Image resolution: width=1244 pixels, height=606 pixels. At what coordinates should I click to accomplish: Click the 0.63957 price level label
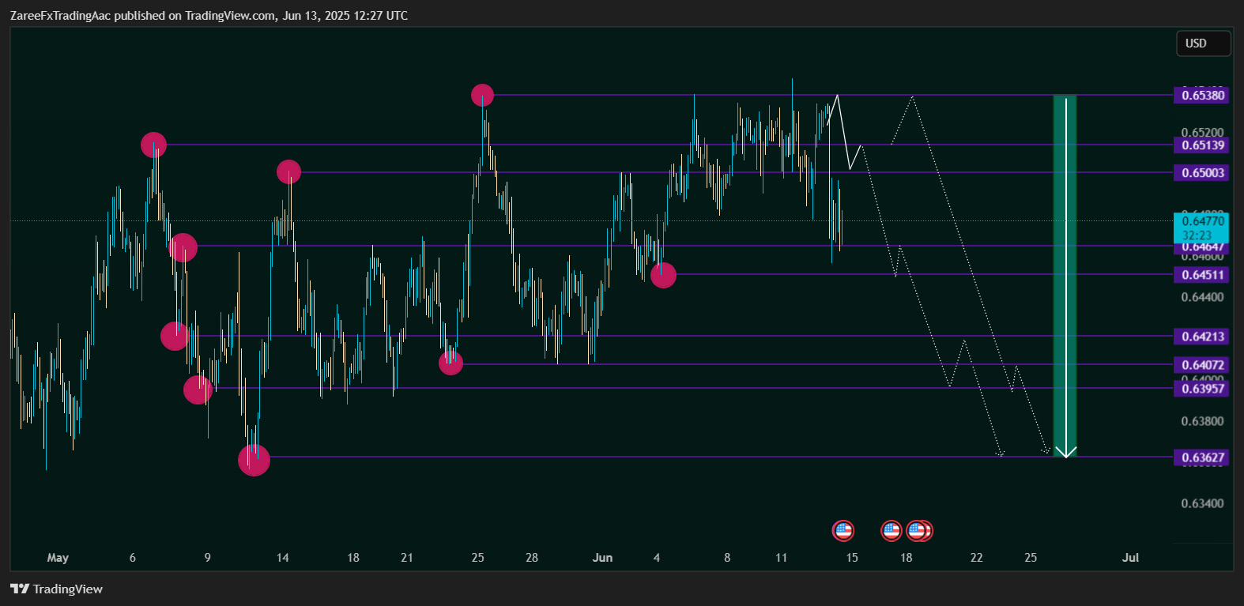1202,388
